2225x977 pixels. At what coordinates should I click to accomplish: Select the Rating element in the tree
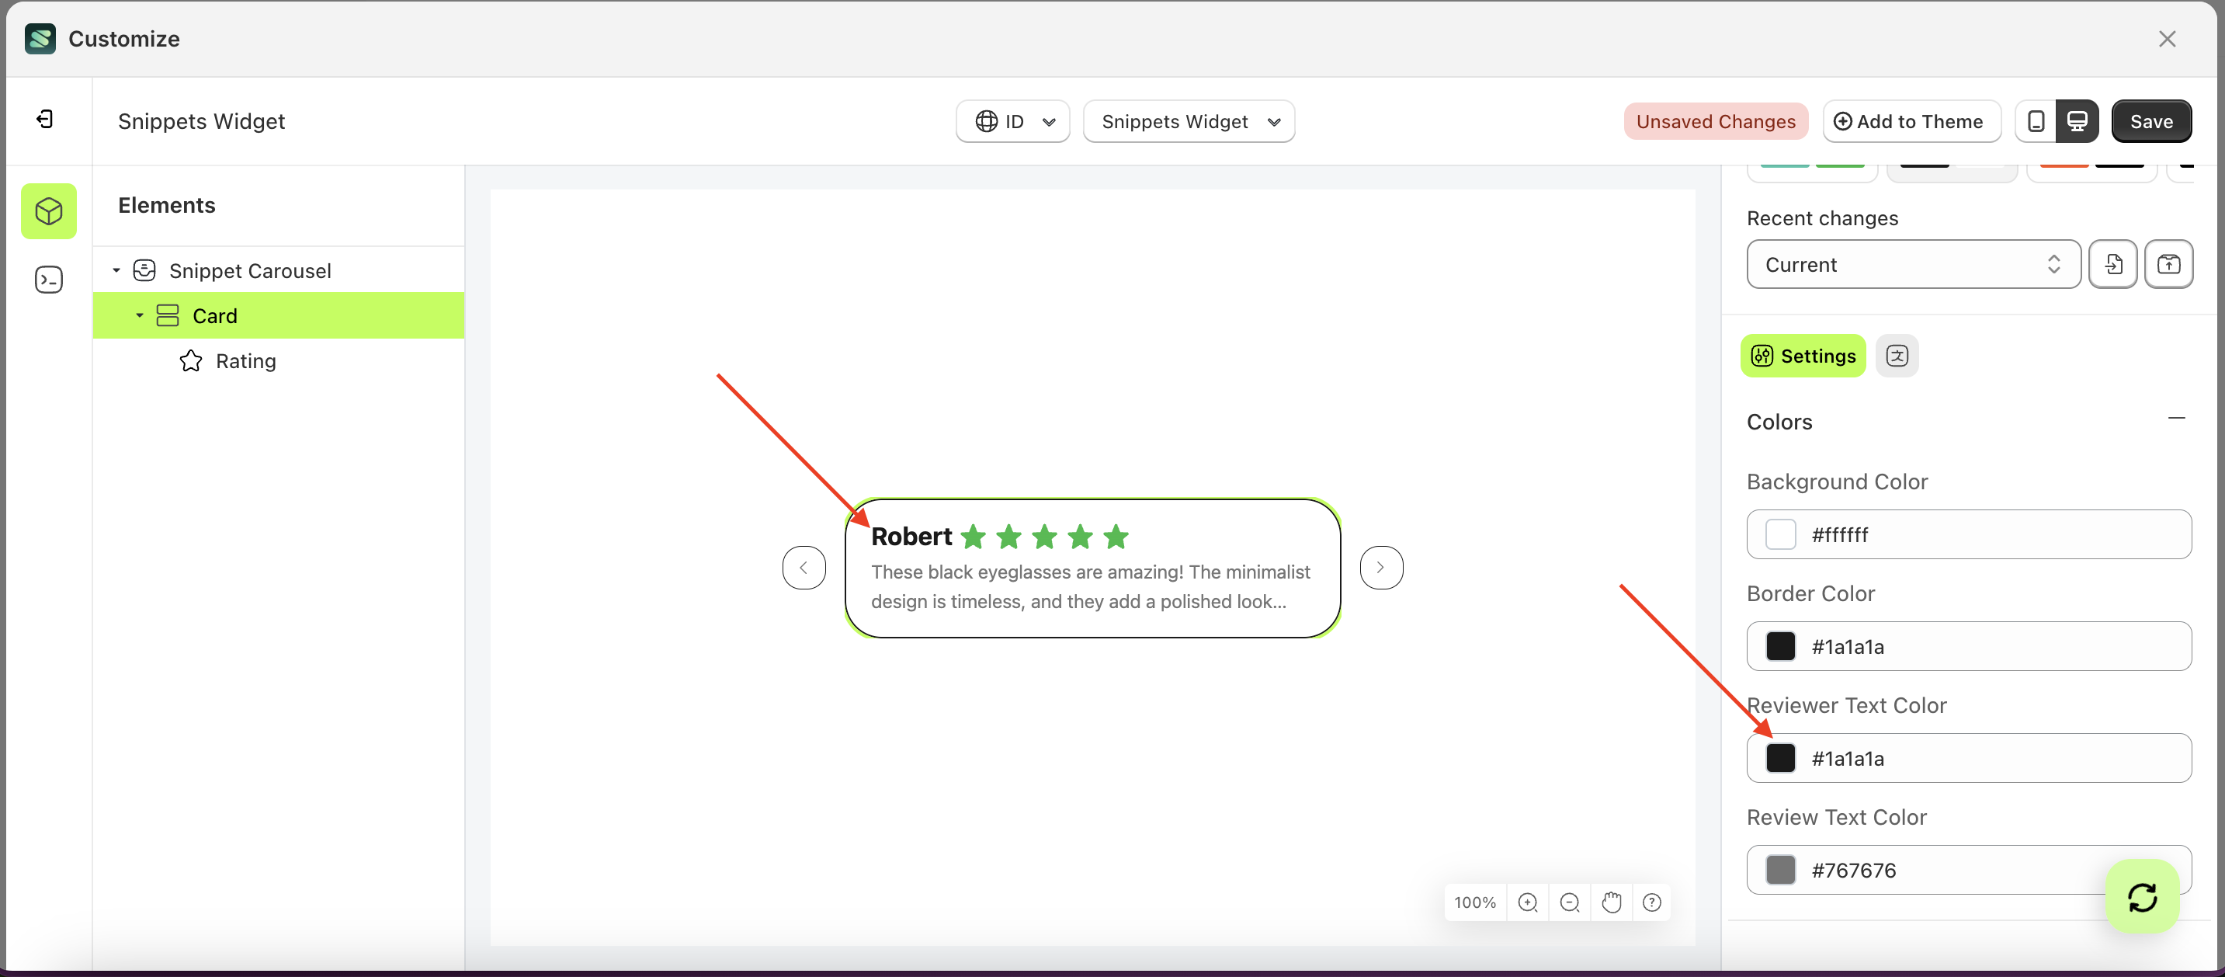(247, 360)
